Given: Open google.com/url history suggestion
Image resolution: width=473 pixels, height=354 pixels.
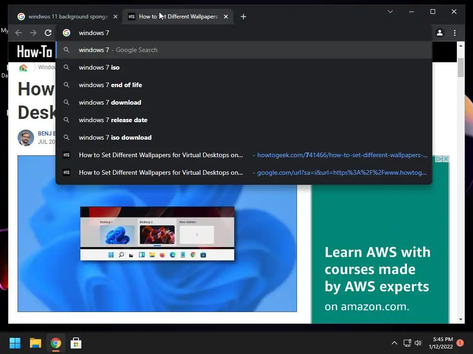Looking at the screenshot, I should click(244, 172).
